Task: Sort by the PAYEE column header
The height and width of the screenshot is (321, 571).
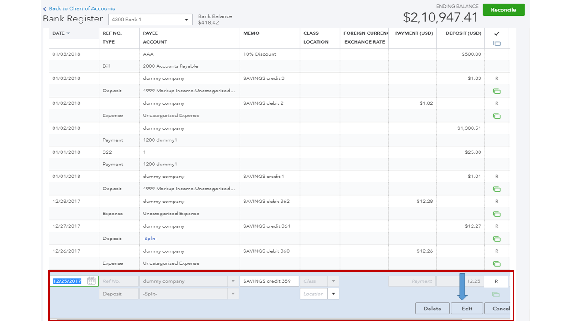Action: (x=150, y=33)
